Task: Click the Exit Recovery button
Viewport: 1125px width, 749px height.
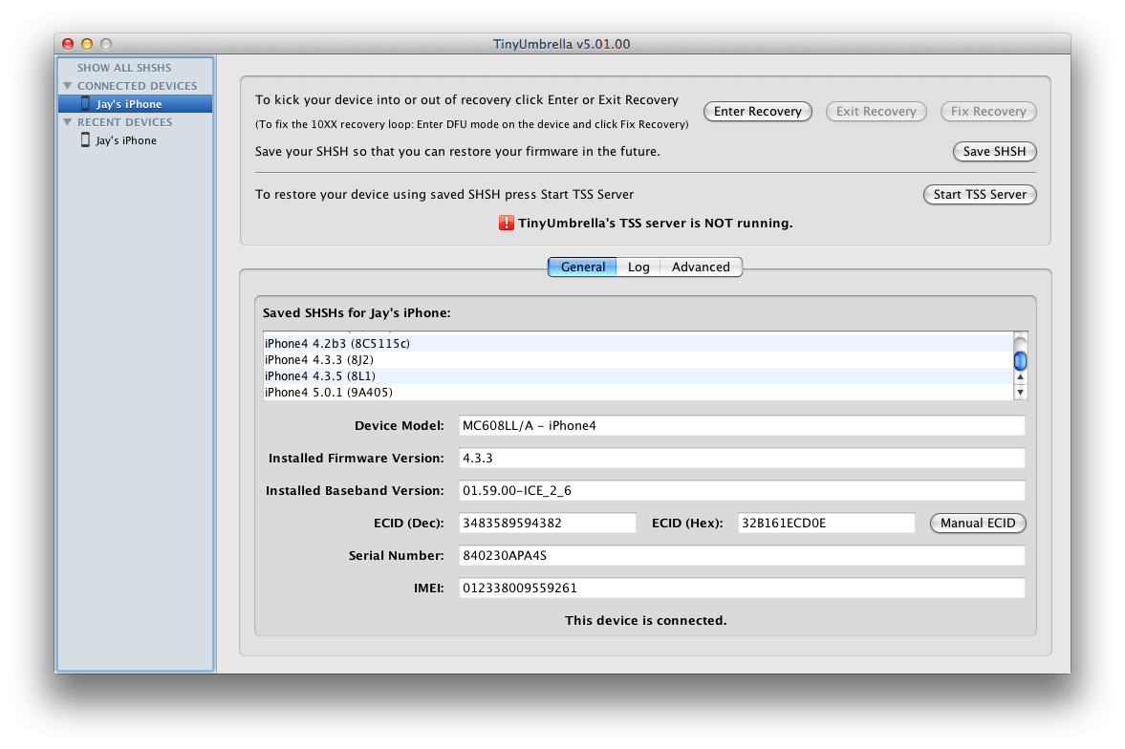Action: pos(876,111)
